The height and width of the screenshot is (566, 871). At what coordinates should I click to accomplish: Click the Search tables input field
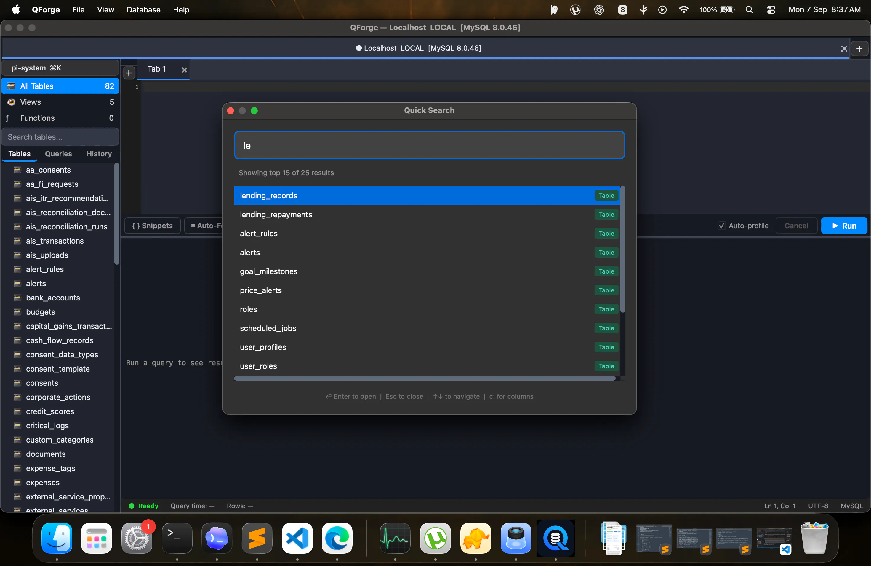tap(60, 137)
